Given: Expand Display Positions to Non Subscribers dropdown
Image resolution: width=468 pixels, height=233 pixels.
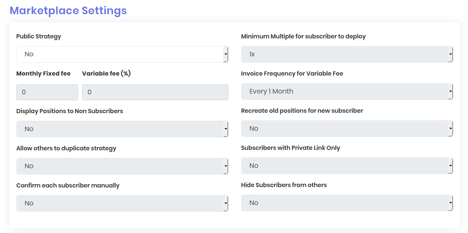Looking at the screenshot, I should click(122, 129).
